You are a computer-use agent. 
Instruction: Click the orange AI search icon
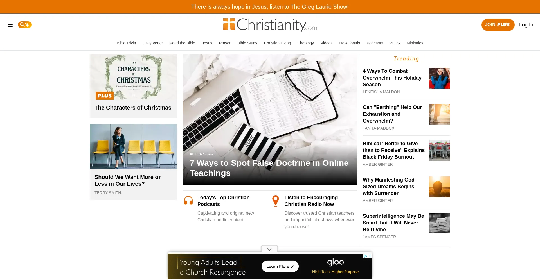point(25,25)
